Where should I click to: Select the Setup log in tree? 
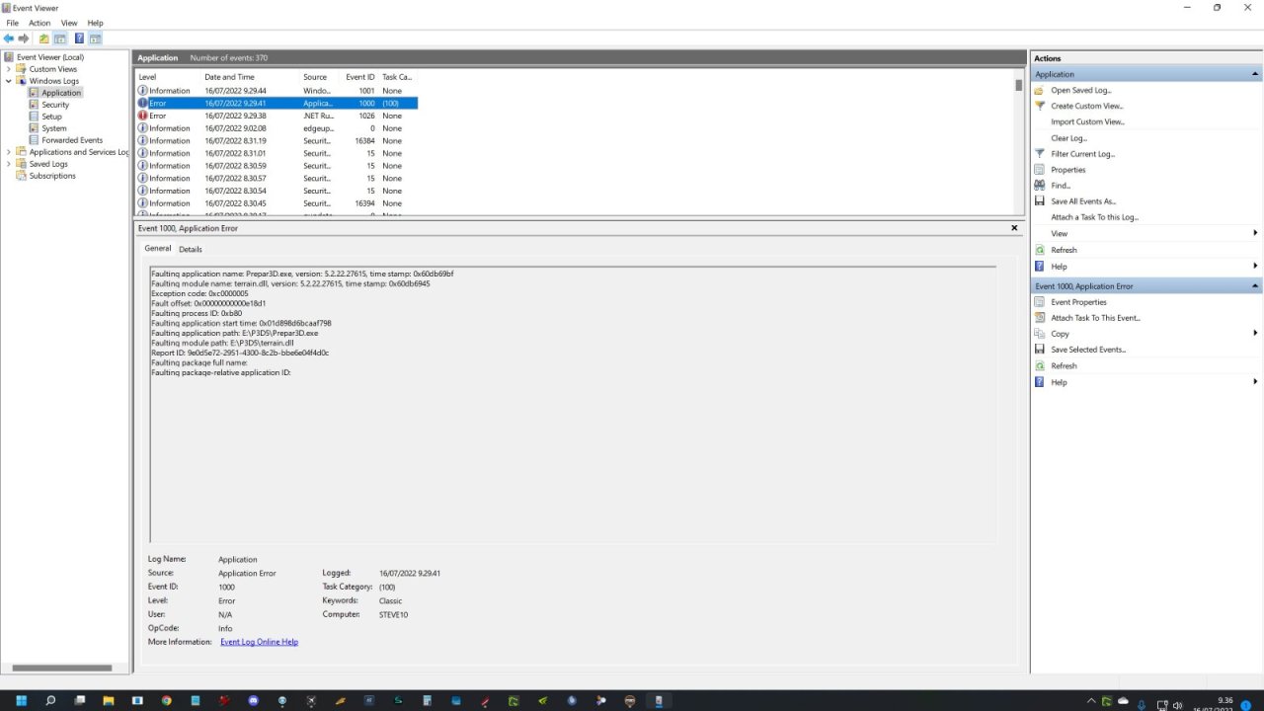(51, 117)
